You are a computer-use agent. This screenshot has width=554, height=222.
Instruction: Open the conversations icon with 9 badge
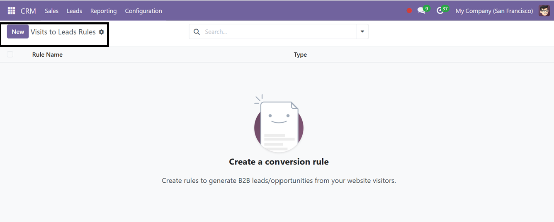423,10
